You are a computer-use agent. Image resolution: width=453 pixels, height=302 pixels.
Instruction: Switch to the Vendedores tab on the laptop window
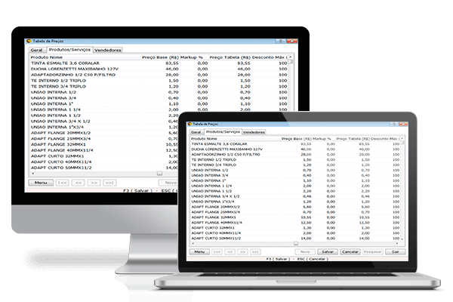pos(254,132)
